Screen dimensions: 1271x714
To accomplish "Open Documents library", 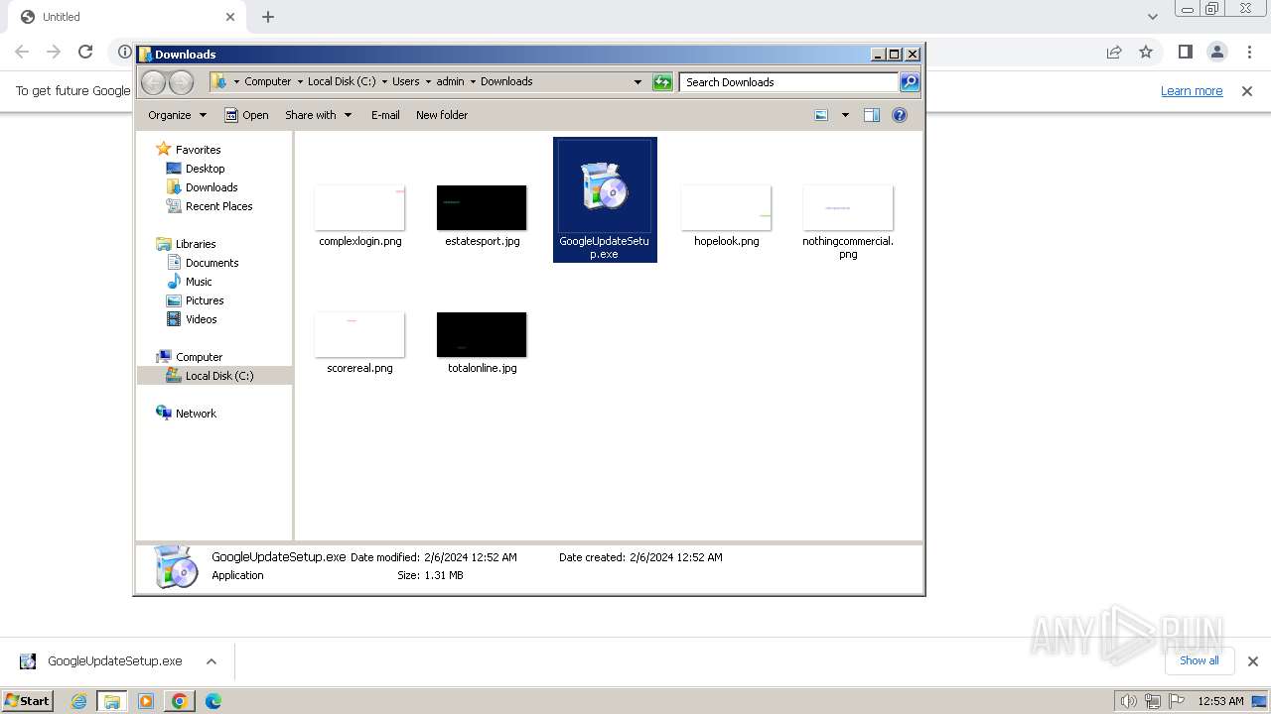I will click(203, 263).
